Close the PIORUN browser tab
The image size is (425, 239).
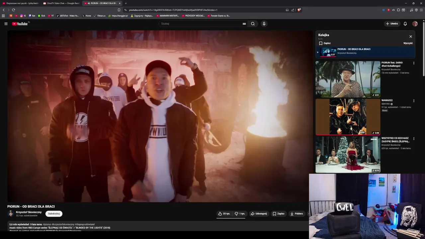(120, 3)
